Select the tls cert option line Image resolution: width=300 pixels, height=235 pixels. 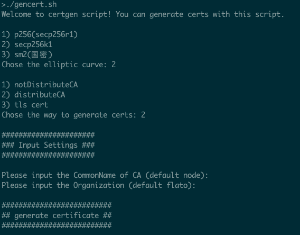click(25, 105)
